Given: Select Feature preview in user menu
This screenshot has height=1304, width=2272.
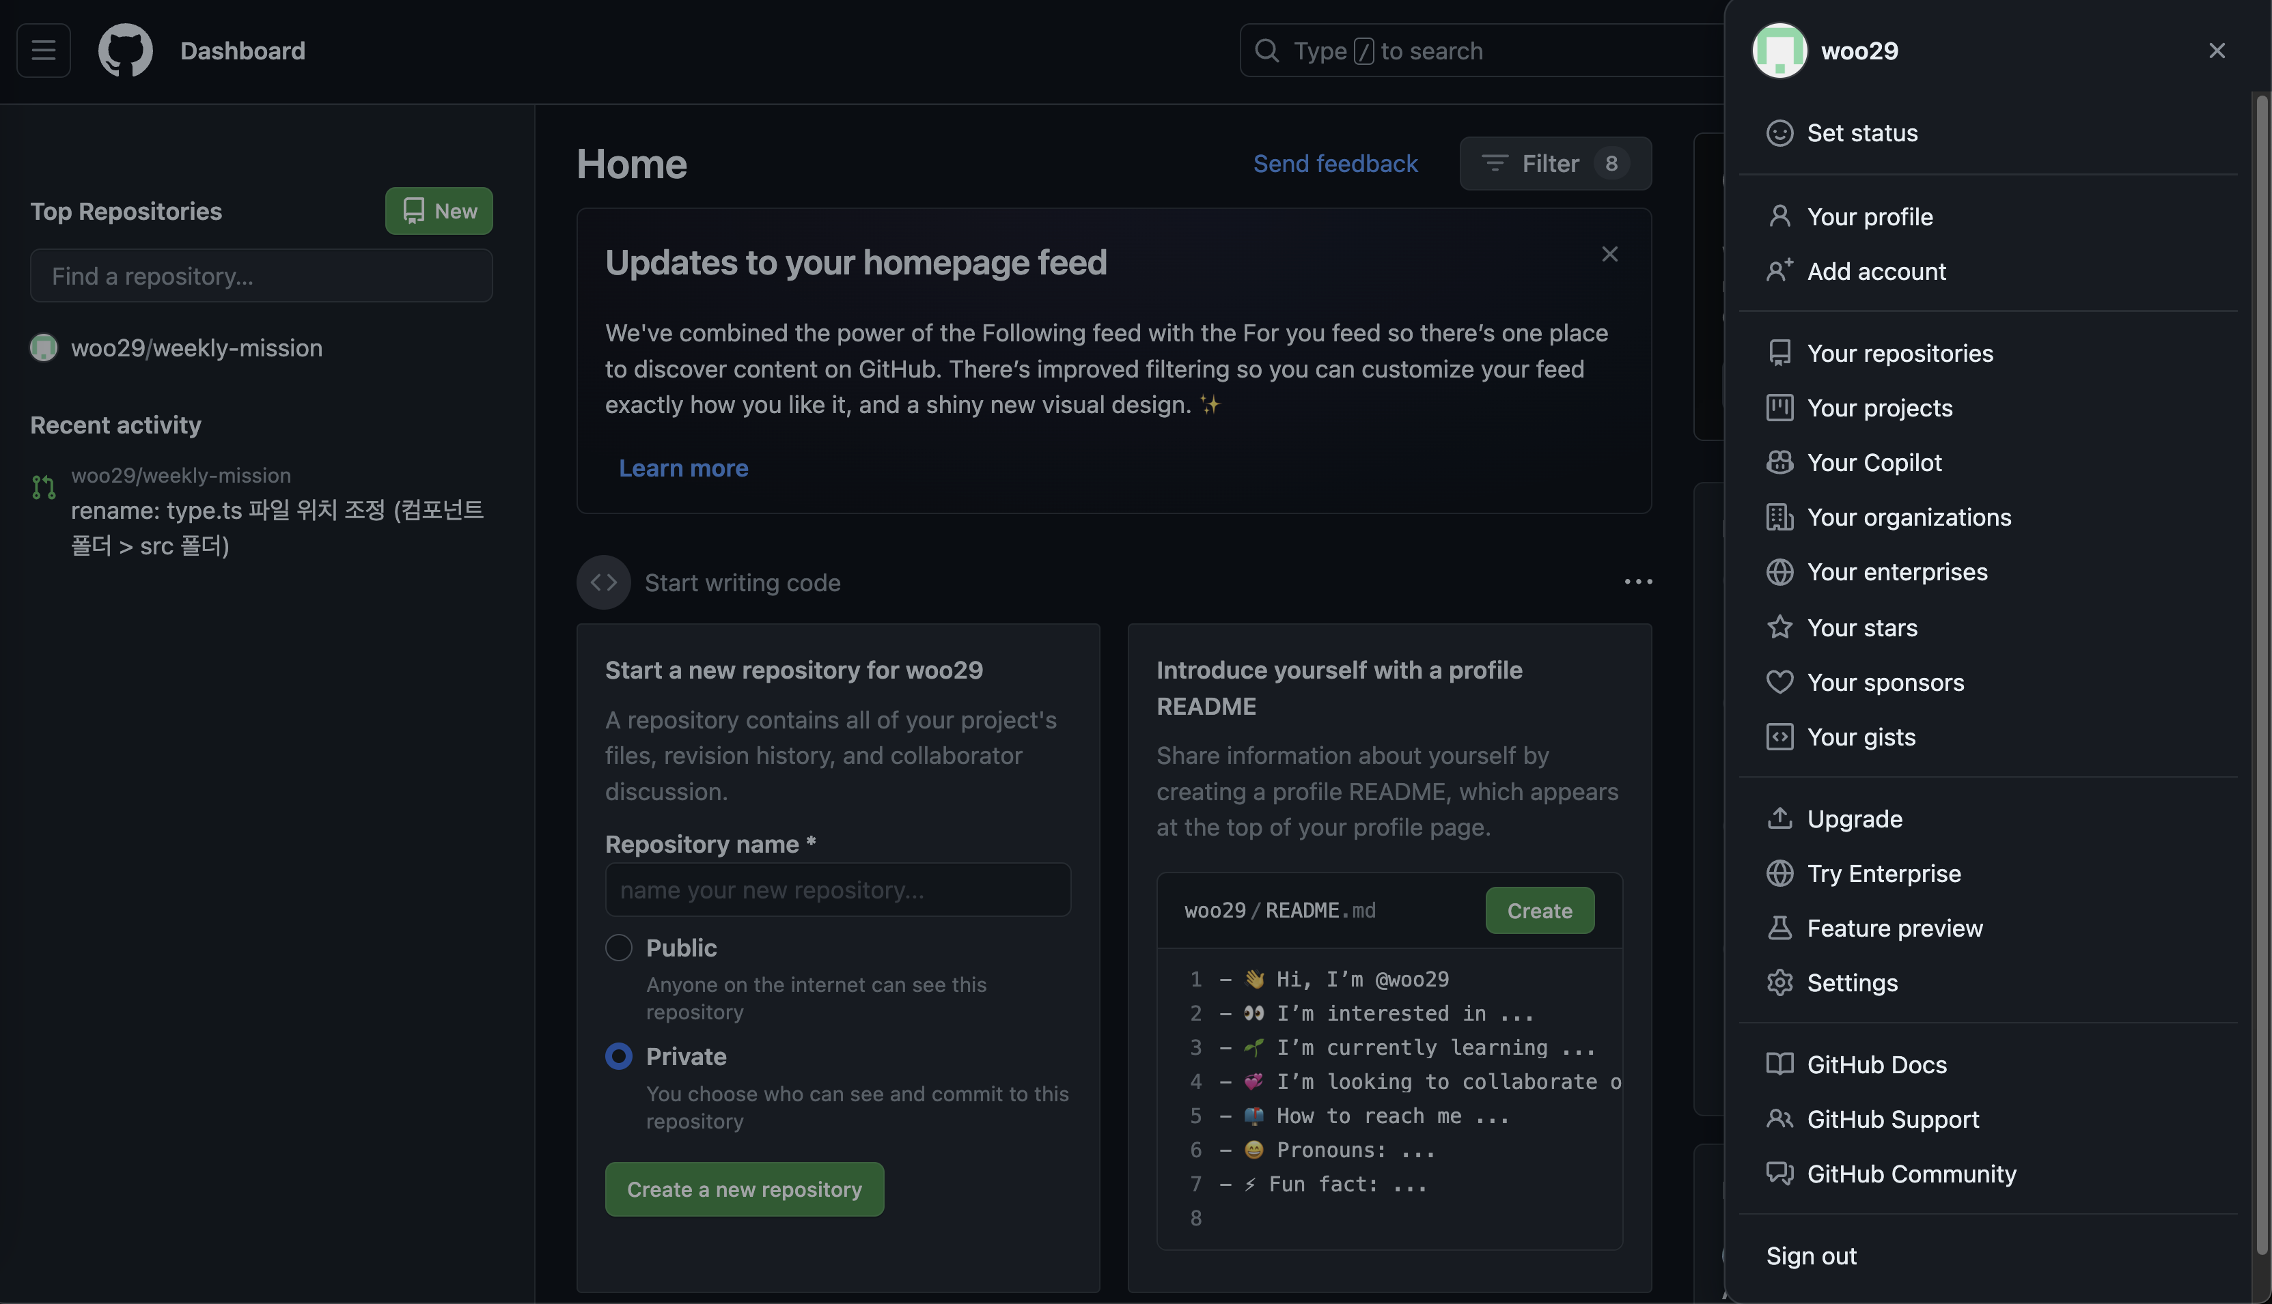Looking at the screenshot, I should click(x=1894, y=928).
